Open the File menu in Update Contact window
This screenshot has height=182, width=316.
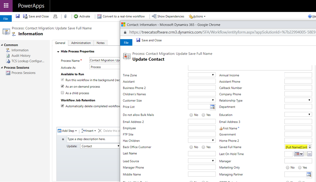click(126, 42)
